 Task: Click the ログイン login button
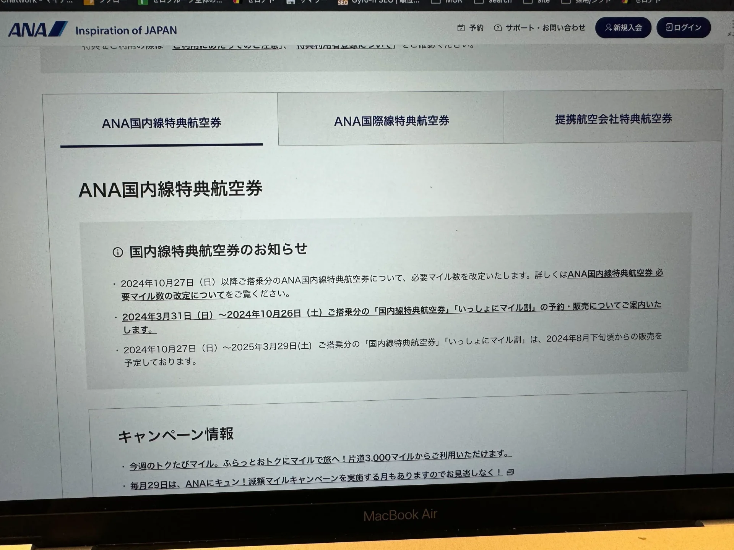(x=684, y=27)
